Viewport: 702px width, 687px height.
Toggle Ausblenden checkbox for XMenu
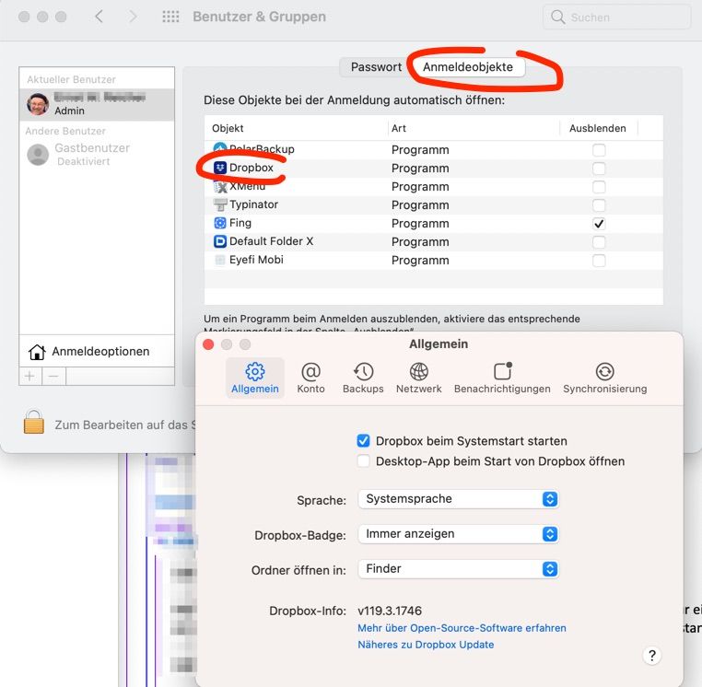(599, 187)
